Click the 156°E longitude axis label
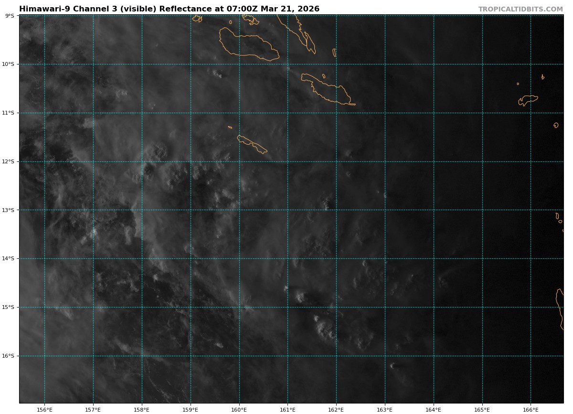 click(x=44, y=409)
